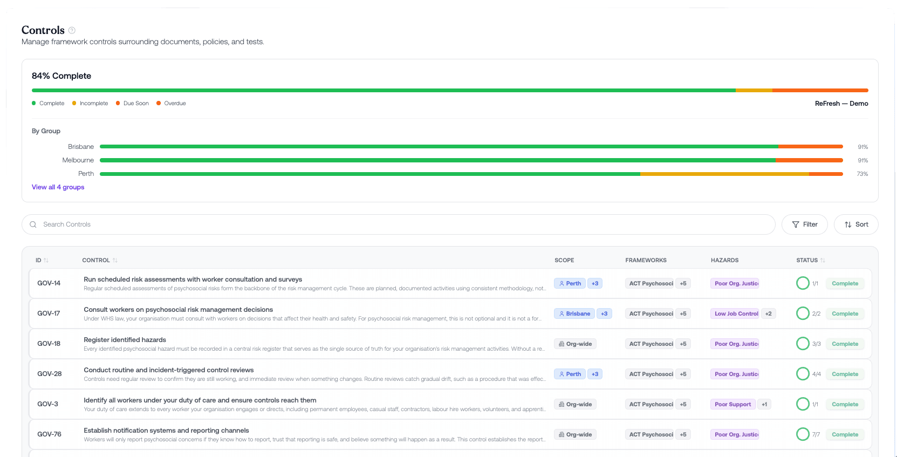Click the FRAMEWORKS column header
The image size is (897, 457).
[646, 260]
